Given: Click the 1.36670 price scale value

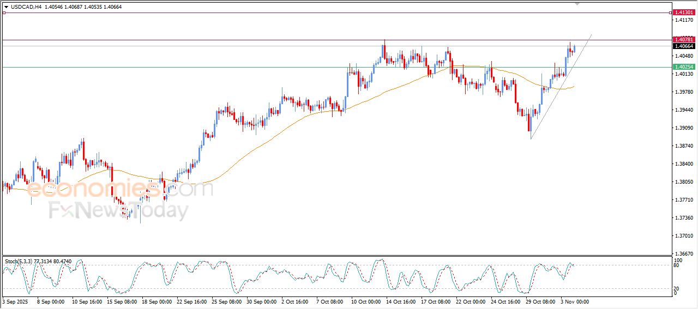Looking at the screenshot, I should pyautogui.click(x=683, y=254).
